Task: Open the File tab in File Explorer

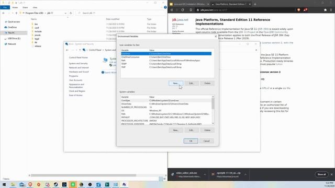Action: tap(5, 7)
